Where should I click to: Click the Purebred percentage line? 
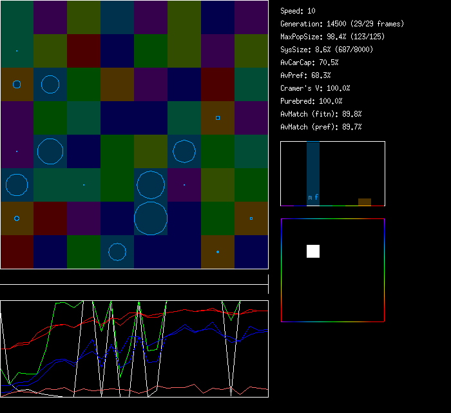click(311, 101)
